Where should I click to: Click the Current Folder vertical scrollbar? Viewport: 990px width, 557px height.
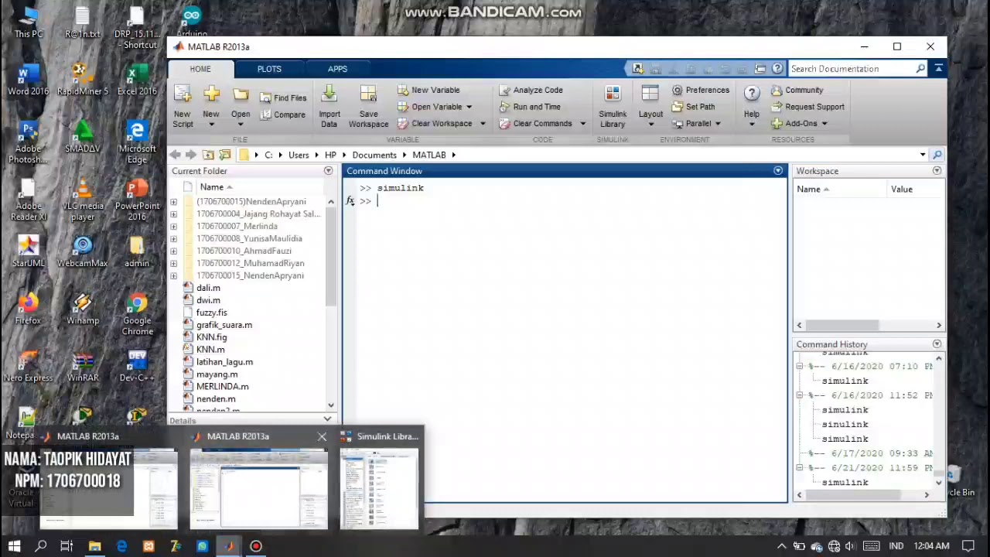click(330, 255)
